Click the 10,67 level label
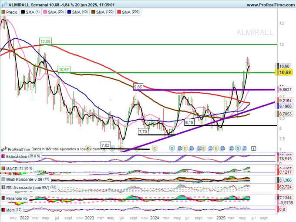 click(x=64, y=70)
